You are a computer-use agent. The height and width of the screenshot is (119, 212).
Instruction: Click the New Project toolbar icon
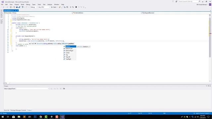point(11,7)
